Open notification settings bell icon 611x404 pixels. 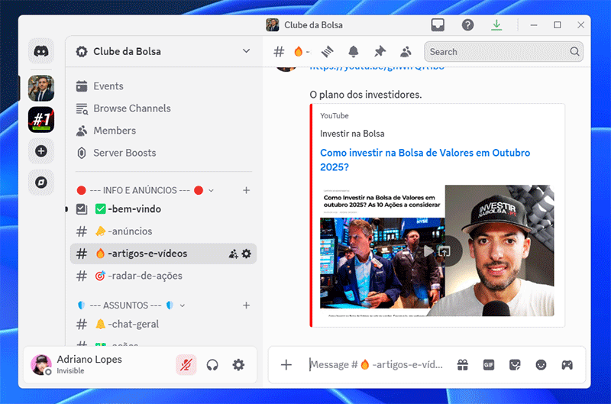coord(354,51)
